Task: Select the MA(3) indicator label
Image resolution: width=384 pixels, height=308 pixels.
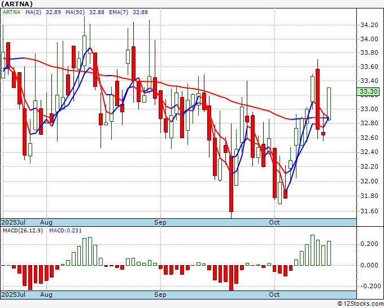Action: 33,12
